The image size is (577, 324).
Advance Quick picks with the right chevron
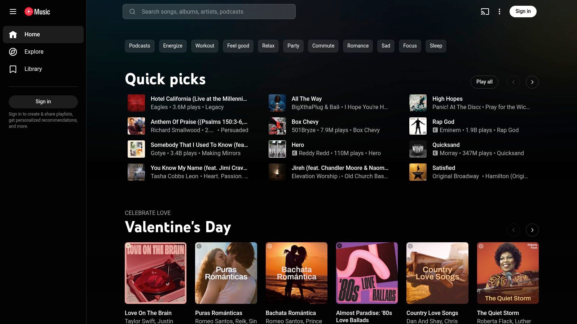[x=532, y=82]
